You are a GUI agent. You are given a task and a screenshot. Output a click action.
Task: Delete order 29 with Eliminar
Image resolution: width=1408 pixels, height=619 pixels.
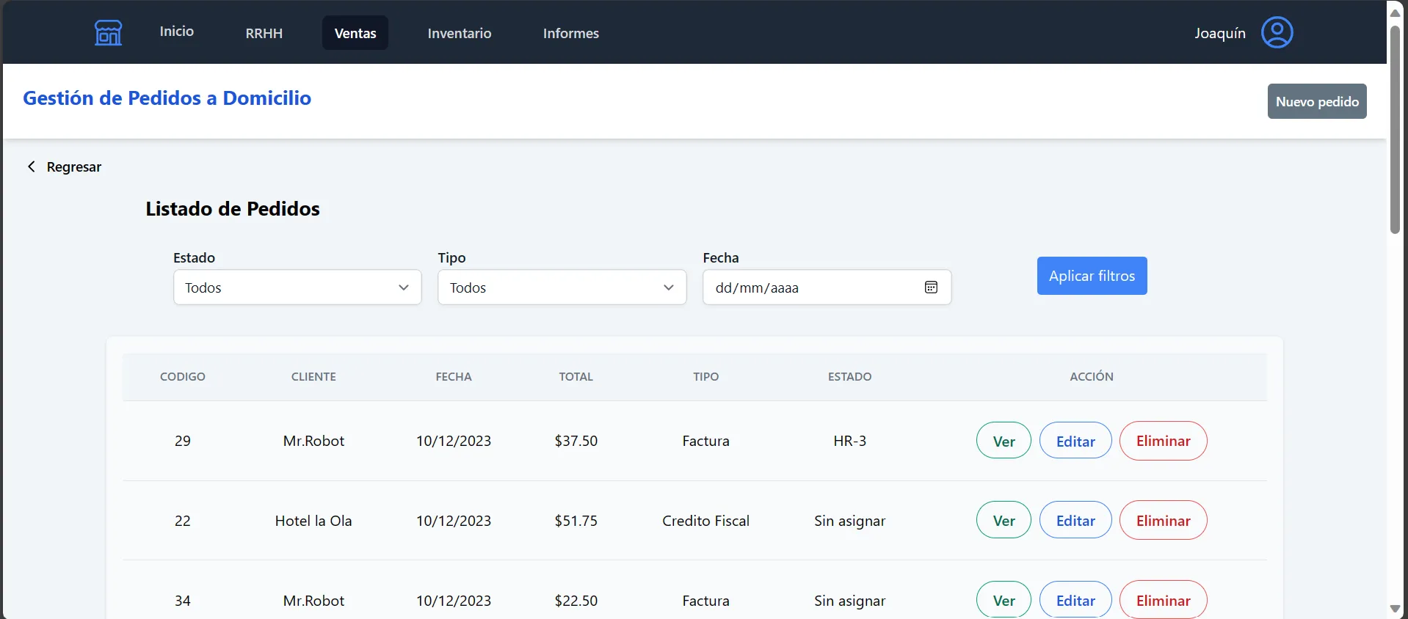(x=1163, y=441)
